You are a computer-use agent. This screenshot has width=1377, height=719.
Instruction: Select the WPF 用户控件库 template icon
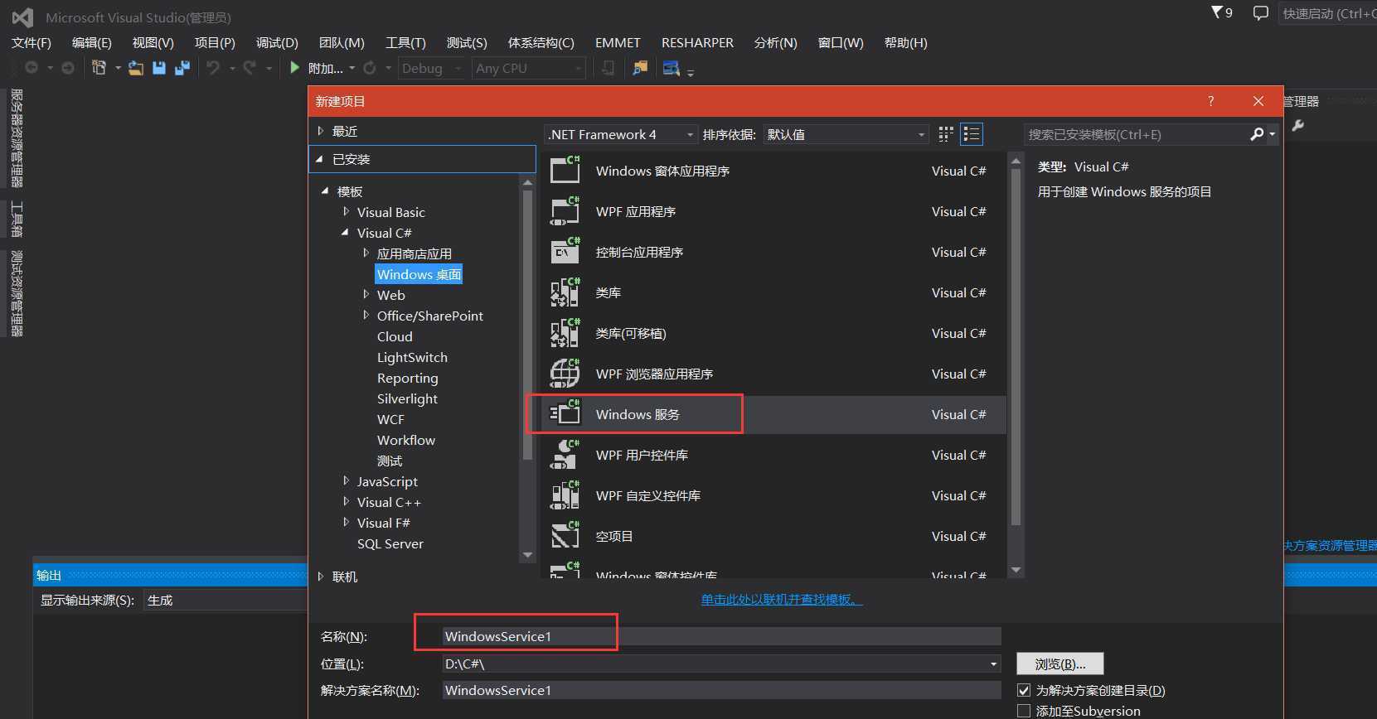565,455
